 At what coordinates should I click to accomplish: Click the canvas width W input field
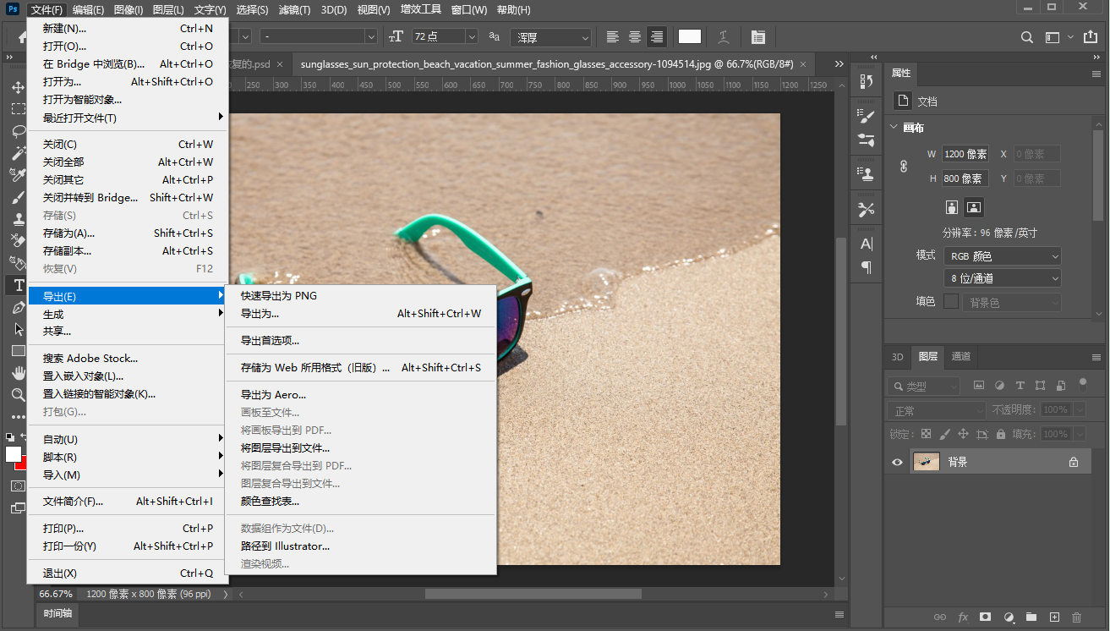(x=965, y=154)
